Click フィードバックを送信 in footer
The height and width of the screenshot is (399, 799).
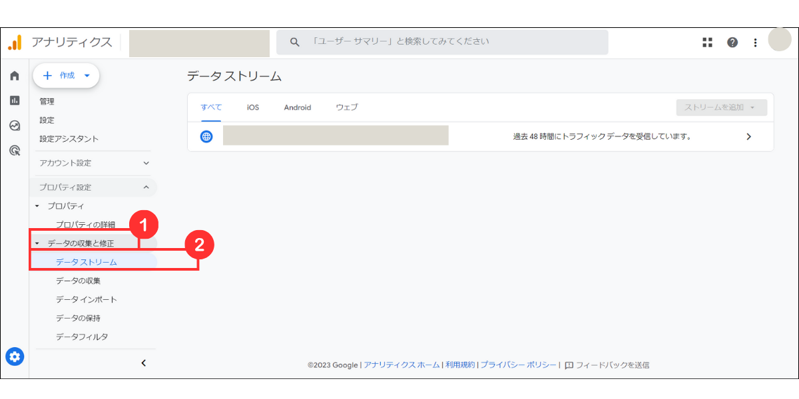click(x=613, y=365)
